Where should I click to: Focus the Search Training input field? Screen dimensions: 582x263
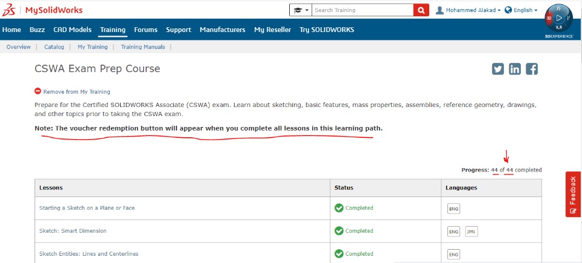coord(363,10)
